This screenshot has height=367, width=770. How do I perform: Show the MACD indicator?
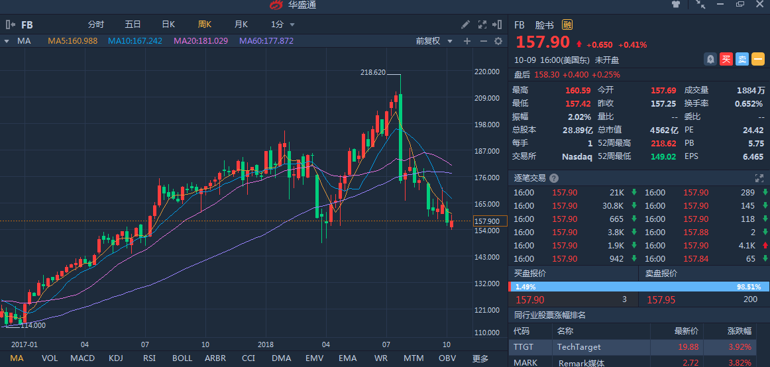[x=82, y=358]
